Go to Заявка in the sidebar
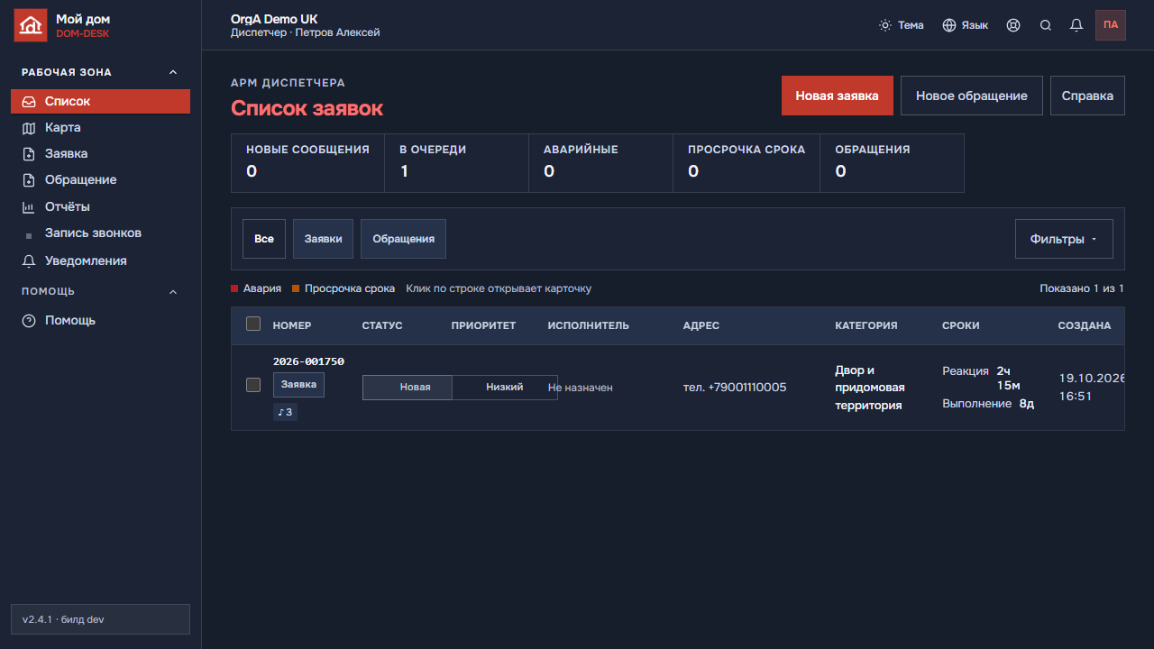The height and width of the screenshot is (649, 1154). (100, 154)
